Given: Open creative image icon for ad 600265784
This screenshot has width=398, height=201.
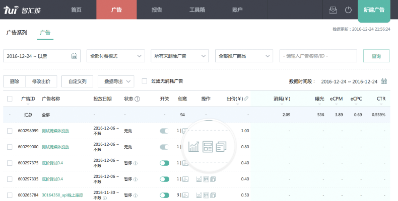Looking at the screenshot, I should coord(185,195).
